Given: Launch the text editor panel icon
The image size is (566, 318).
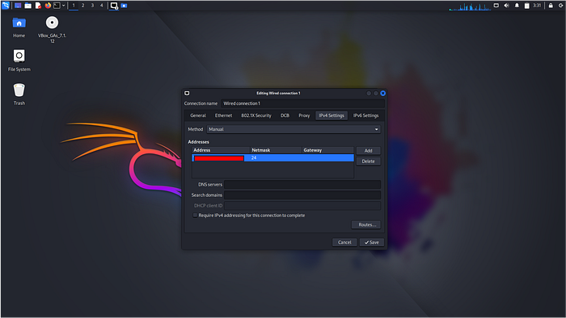Looking at the screenshot, I should tap(38, 6).
